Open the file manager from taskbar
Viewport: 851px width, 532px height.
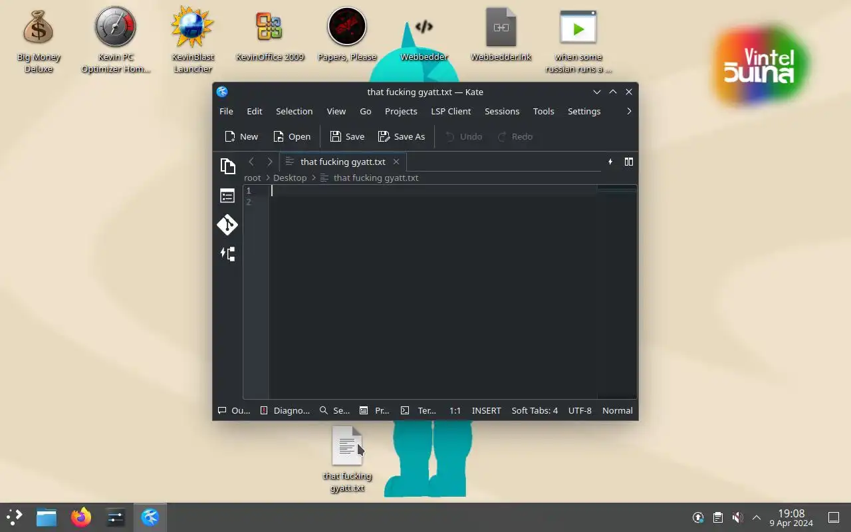coord(47,517)
